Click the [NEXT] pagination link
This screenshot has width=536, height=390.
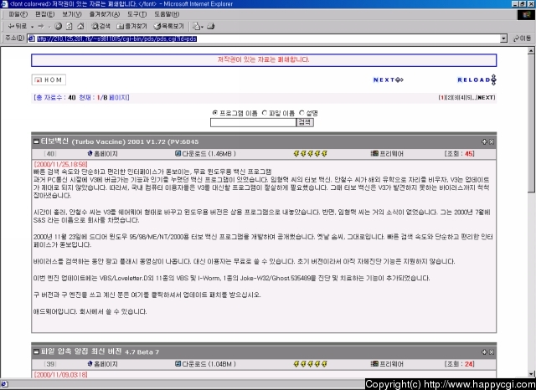pos(486,98)
